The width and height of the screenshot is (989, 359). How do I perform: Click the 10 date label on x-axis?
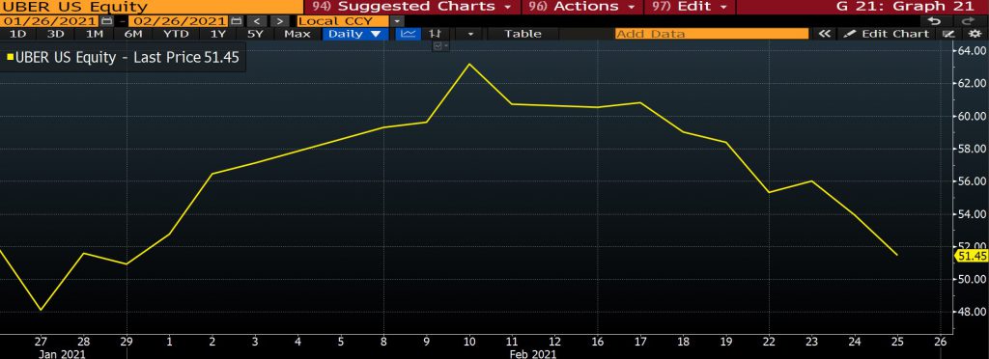468,343
